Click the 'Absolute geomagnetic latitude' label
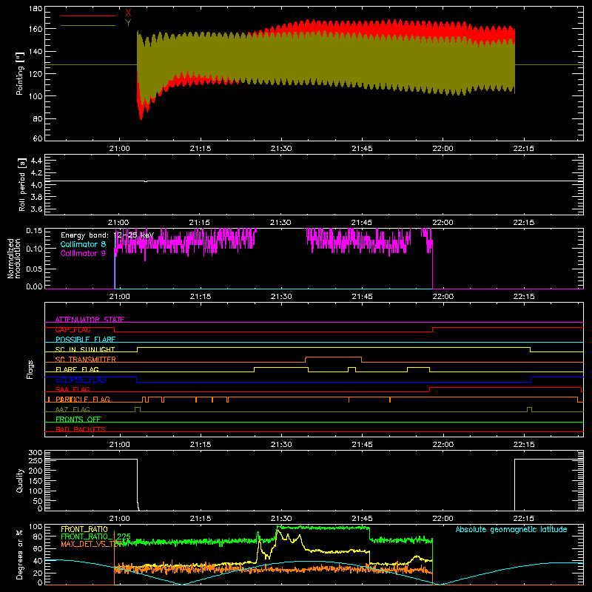The height and width of the screenshot is (592, 592). (x=511, y=529)
